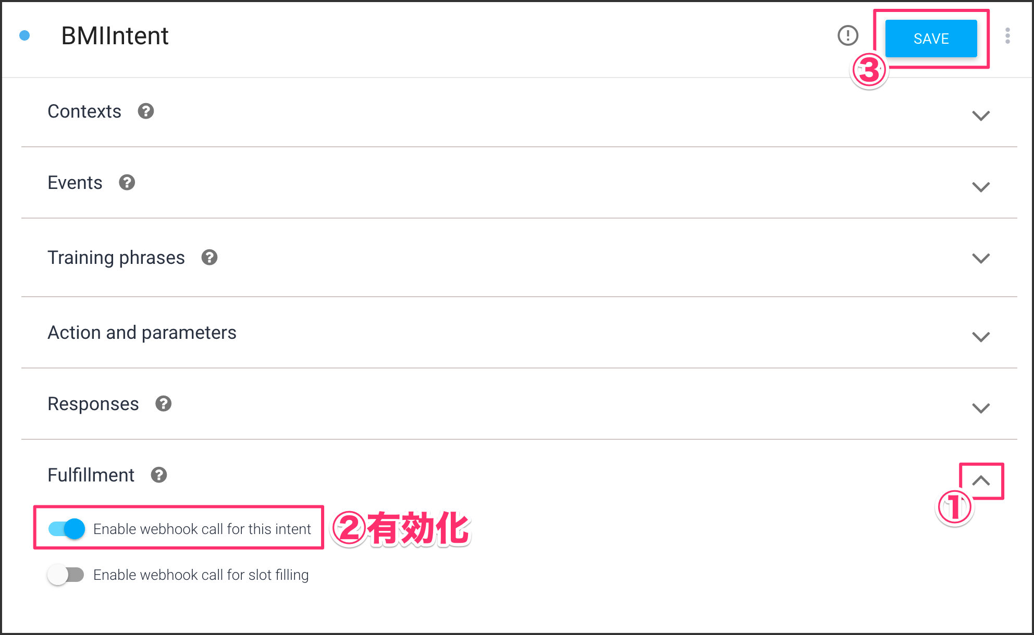
Task: Click the help icon beside Contexts
Action: pyautogui.click(x=146, y=111)
